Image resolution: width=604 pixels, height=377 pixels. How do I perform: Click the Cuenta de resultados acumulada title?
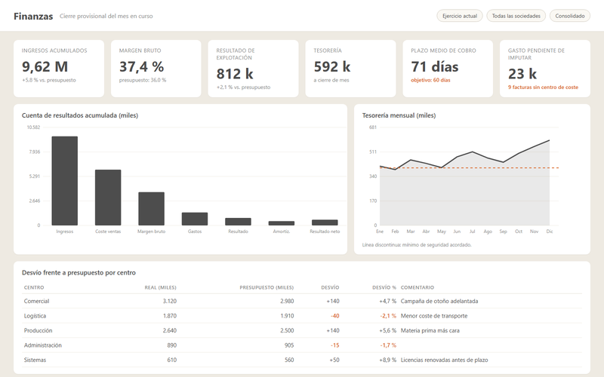pos(80,115)
